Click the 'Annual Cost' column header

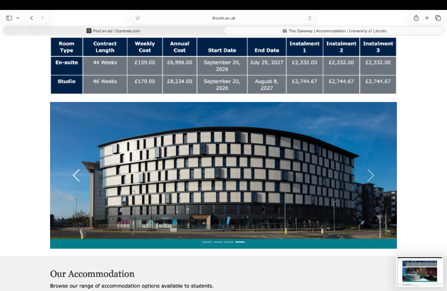tap(180, 47)
